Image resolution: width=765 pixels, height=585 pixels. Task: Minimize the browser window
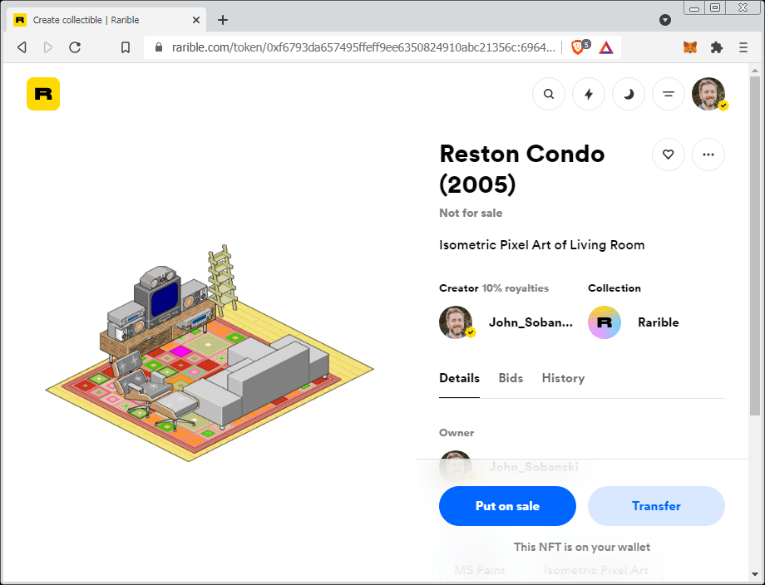(x=694, y=7)
